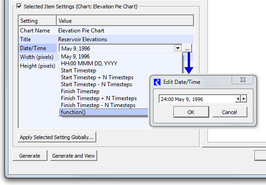Click OK in Edit Date/Time dialog
Viewport: 266px width, 185px height.
point(191,112)
